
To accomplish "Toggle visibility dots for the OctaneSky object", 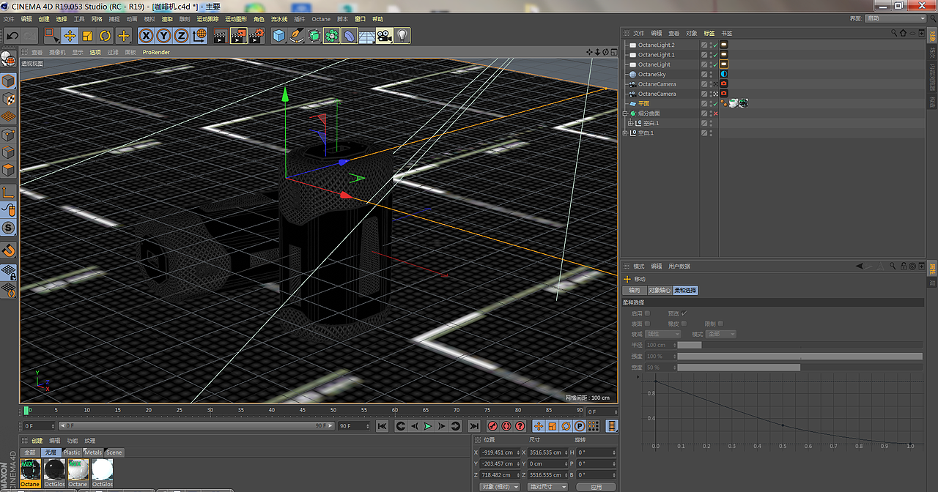I will 710,74.
